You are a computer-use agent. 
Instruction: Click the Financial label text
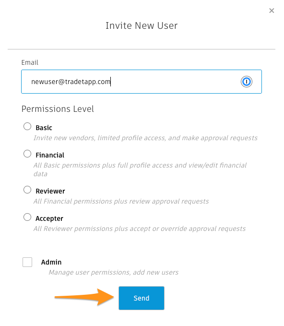pyautogui.click(x=50, y=155)
